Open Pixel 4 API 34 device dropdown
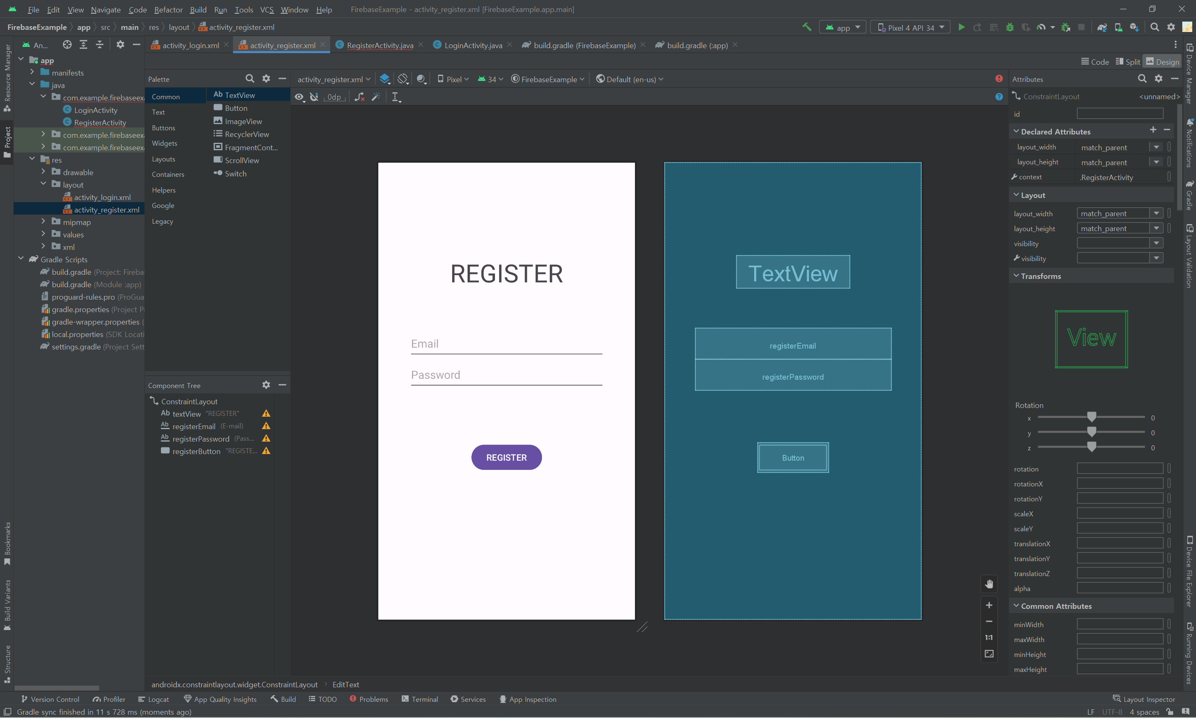This screenshot has height=718, width=1196. pos(910,27)
